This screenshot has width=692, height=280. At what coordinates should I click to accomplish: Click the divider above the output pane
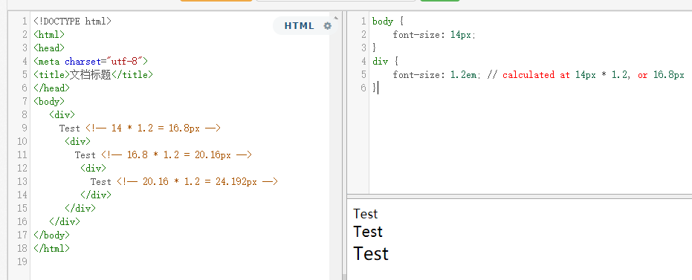(x=520, y=196)
